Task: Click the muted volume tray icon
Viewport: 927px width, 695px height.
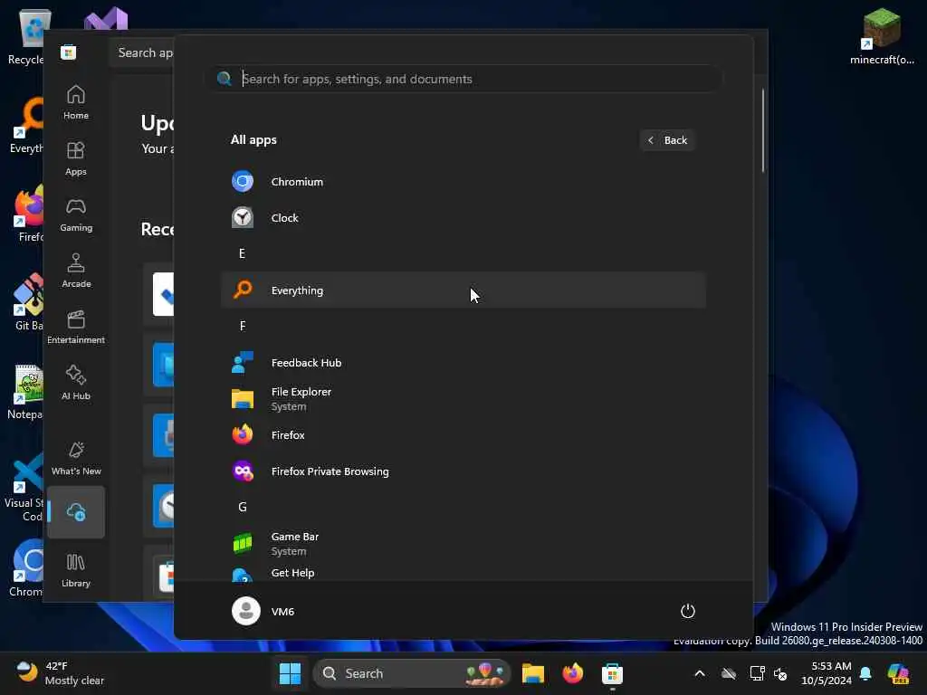Action: coord(780,673)
